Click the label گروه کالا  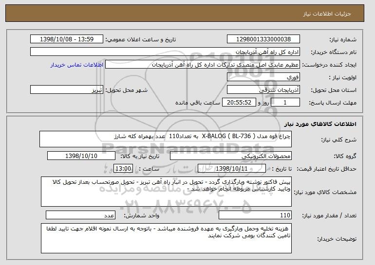point(345,157)
